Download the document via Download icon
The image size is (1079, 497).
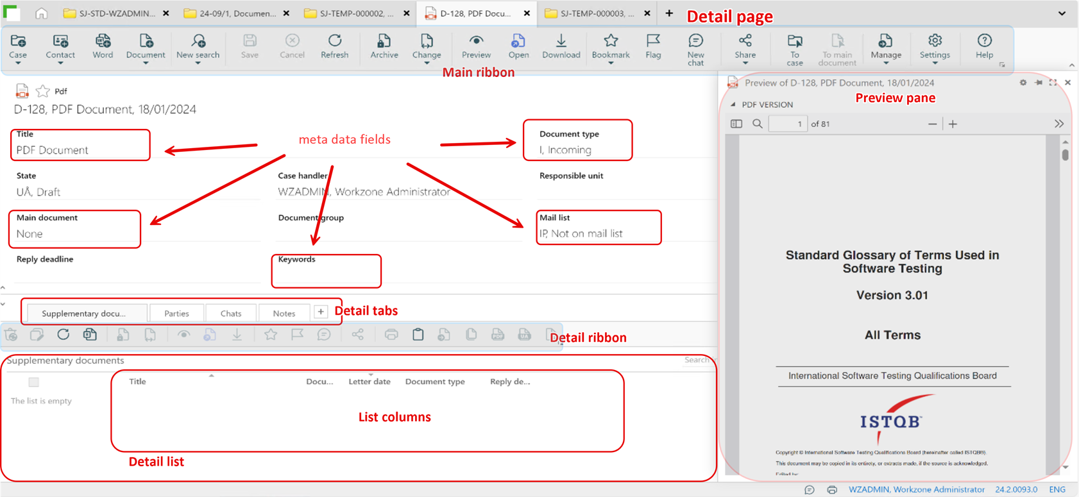(561, 46)
